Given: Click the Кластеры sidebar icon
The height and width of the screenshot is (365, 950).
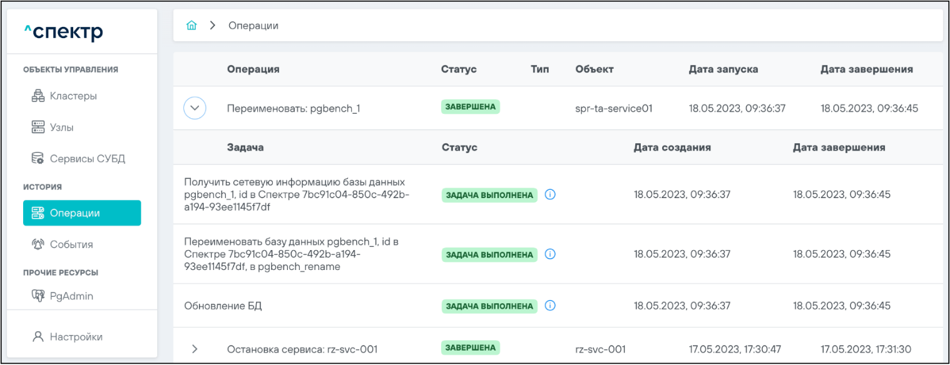Looking at the screenshot, I should pyautogui.click(x=38, y=96).
